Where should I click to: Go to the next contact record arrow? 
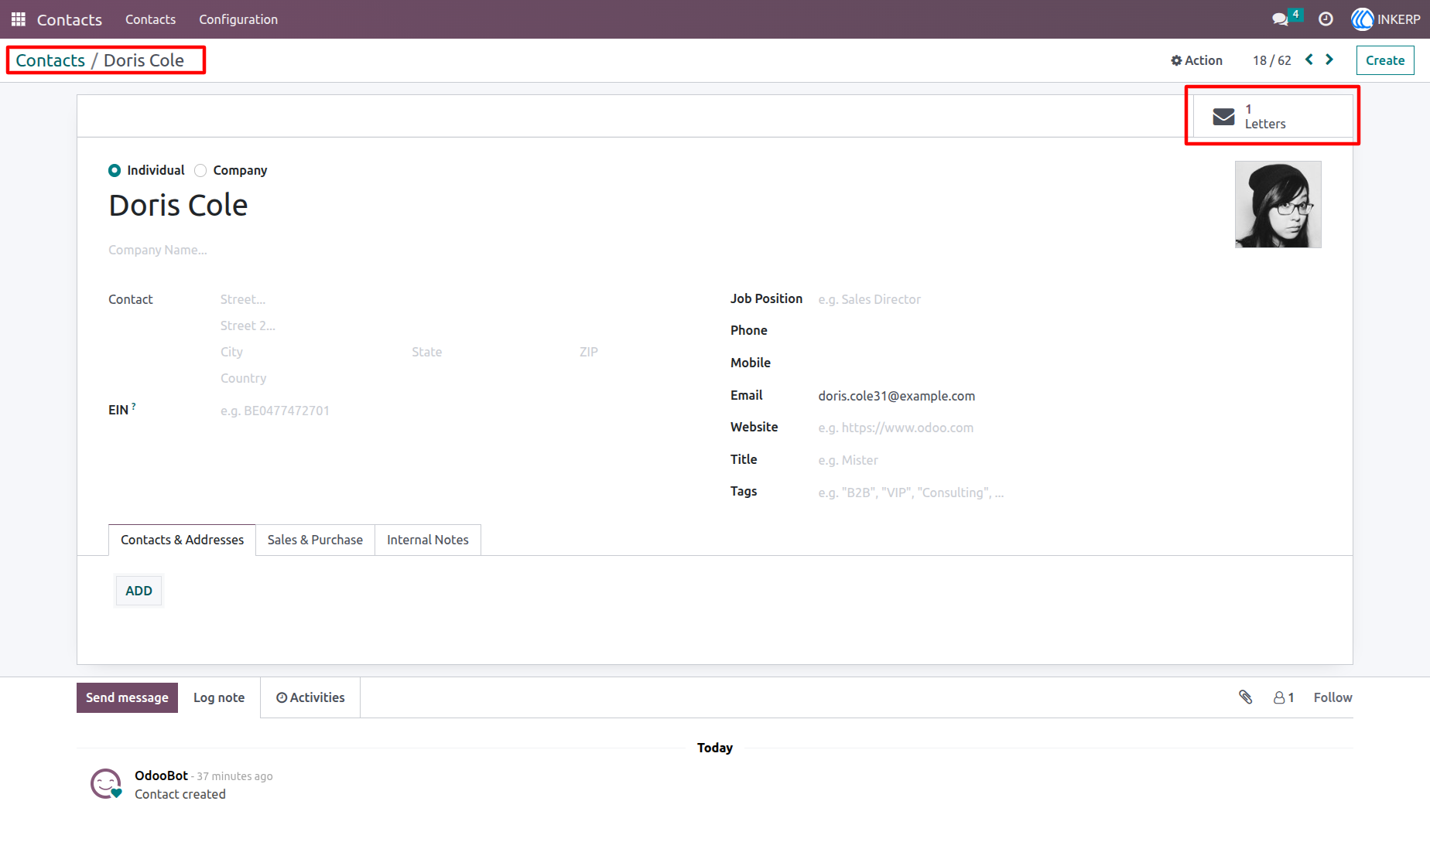click(1329, 60)
